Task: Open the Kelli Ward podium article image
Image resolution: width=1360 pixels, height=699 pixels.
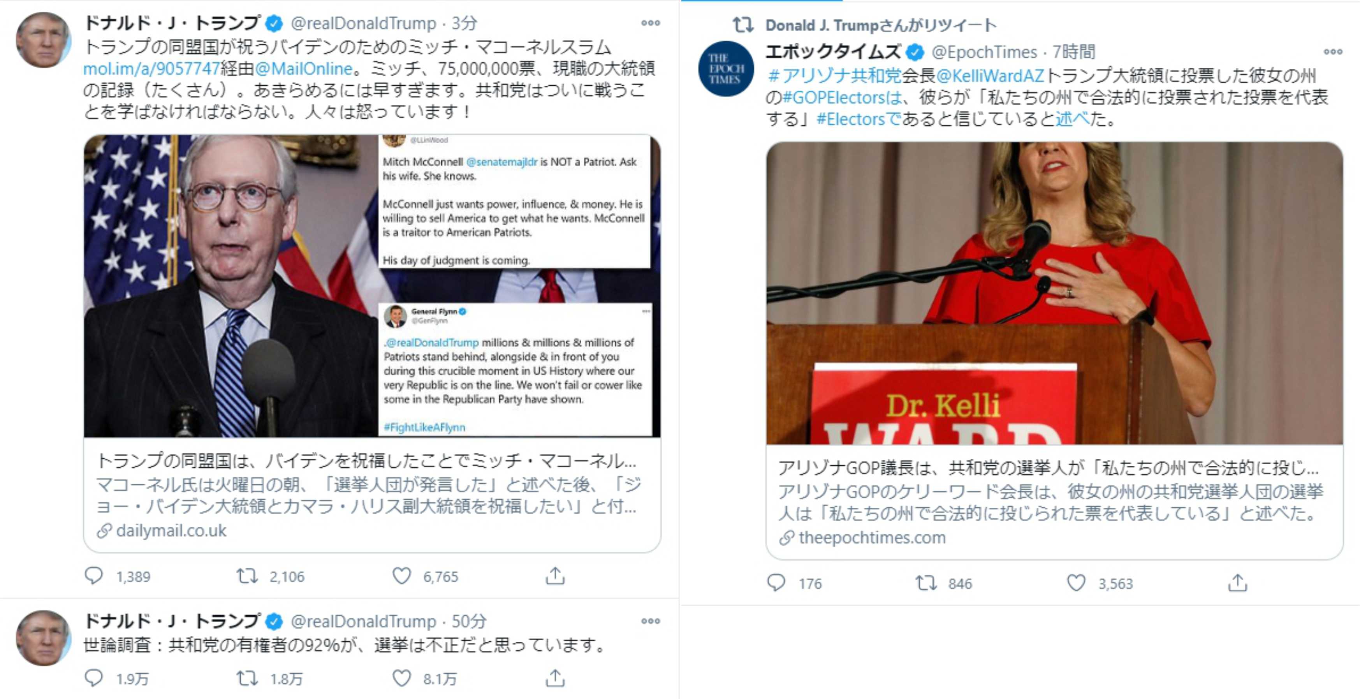Action: coord(1054,293)
